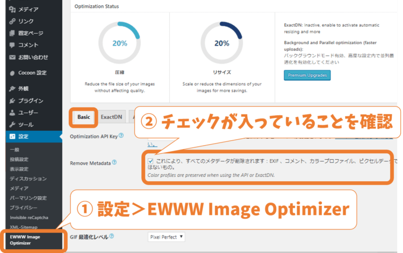Click the 'Remove Metadata' label
The width and height of the screenshot is (403, 253).
[x=90, y=163]
